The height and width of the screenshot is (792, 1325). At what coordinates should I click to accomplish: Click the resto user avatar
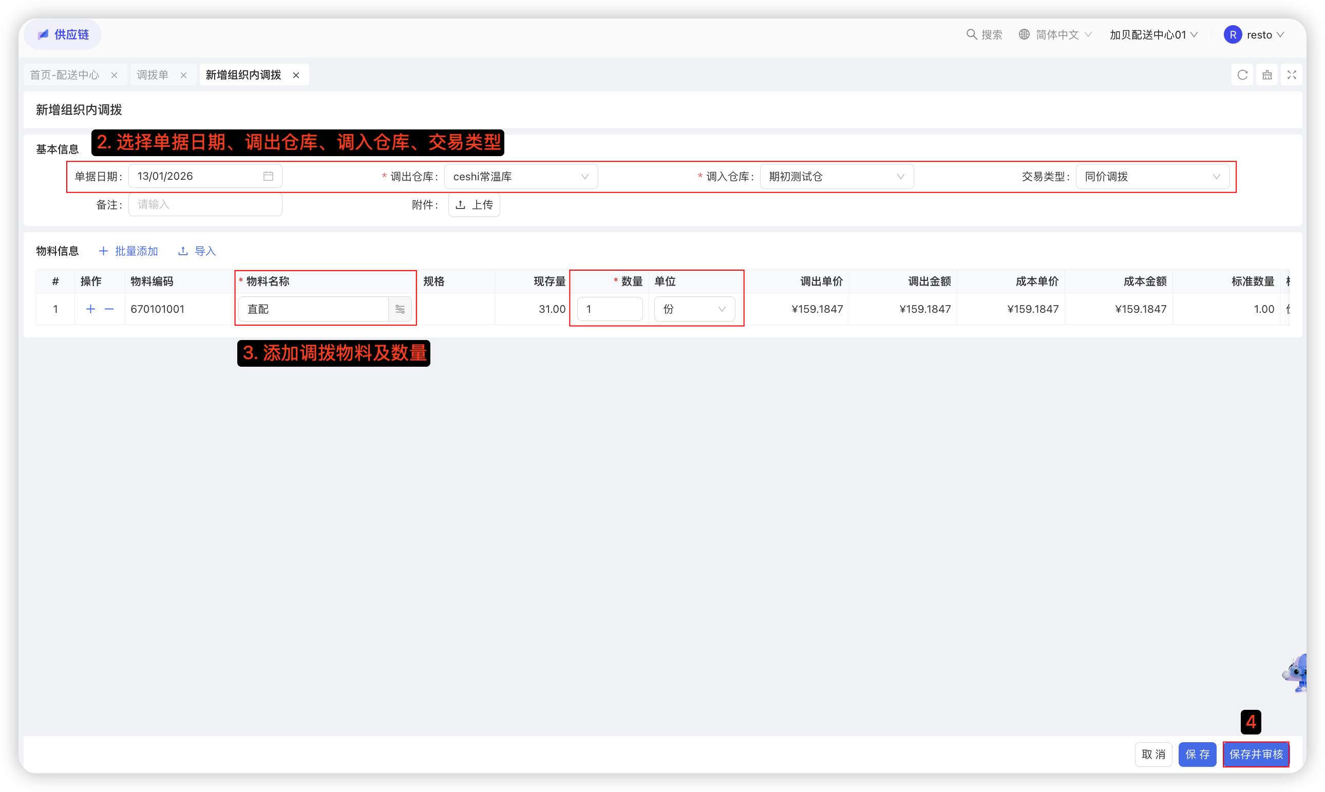pos(1233,35)
